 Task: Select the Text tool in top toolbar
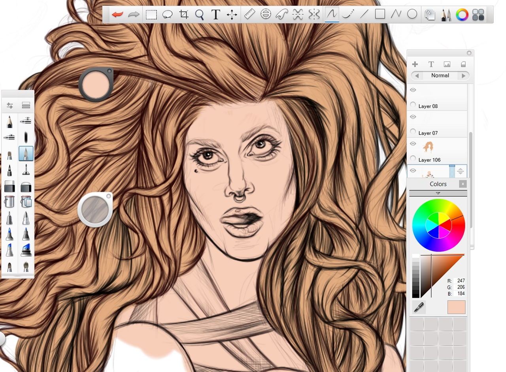pos(215,15)
